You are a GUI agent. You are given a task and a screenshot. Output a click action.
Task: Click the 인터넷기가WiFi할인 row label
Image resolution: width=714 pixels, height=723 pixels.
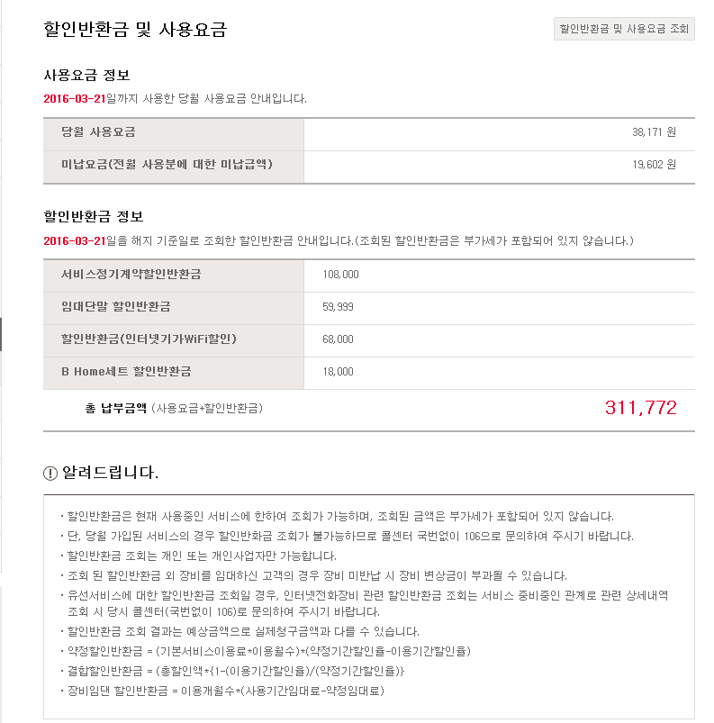coord(149,339)
